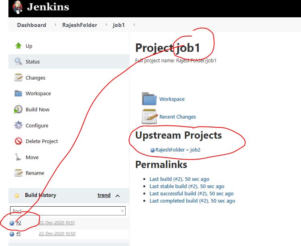This screenshot has height=246, width=301.
Task: Click the Workspace folder icon in main panel
Action: 149,99
